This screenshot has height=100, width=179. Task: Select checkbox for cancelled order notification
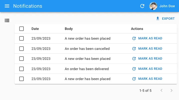[x=21, y=49]
